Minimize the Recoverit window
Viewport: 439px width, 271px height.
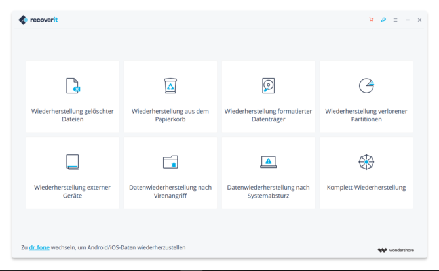pos(408,20)
